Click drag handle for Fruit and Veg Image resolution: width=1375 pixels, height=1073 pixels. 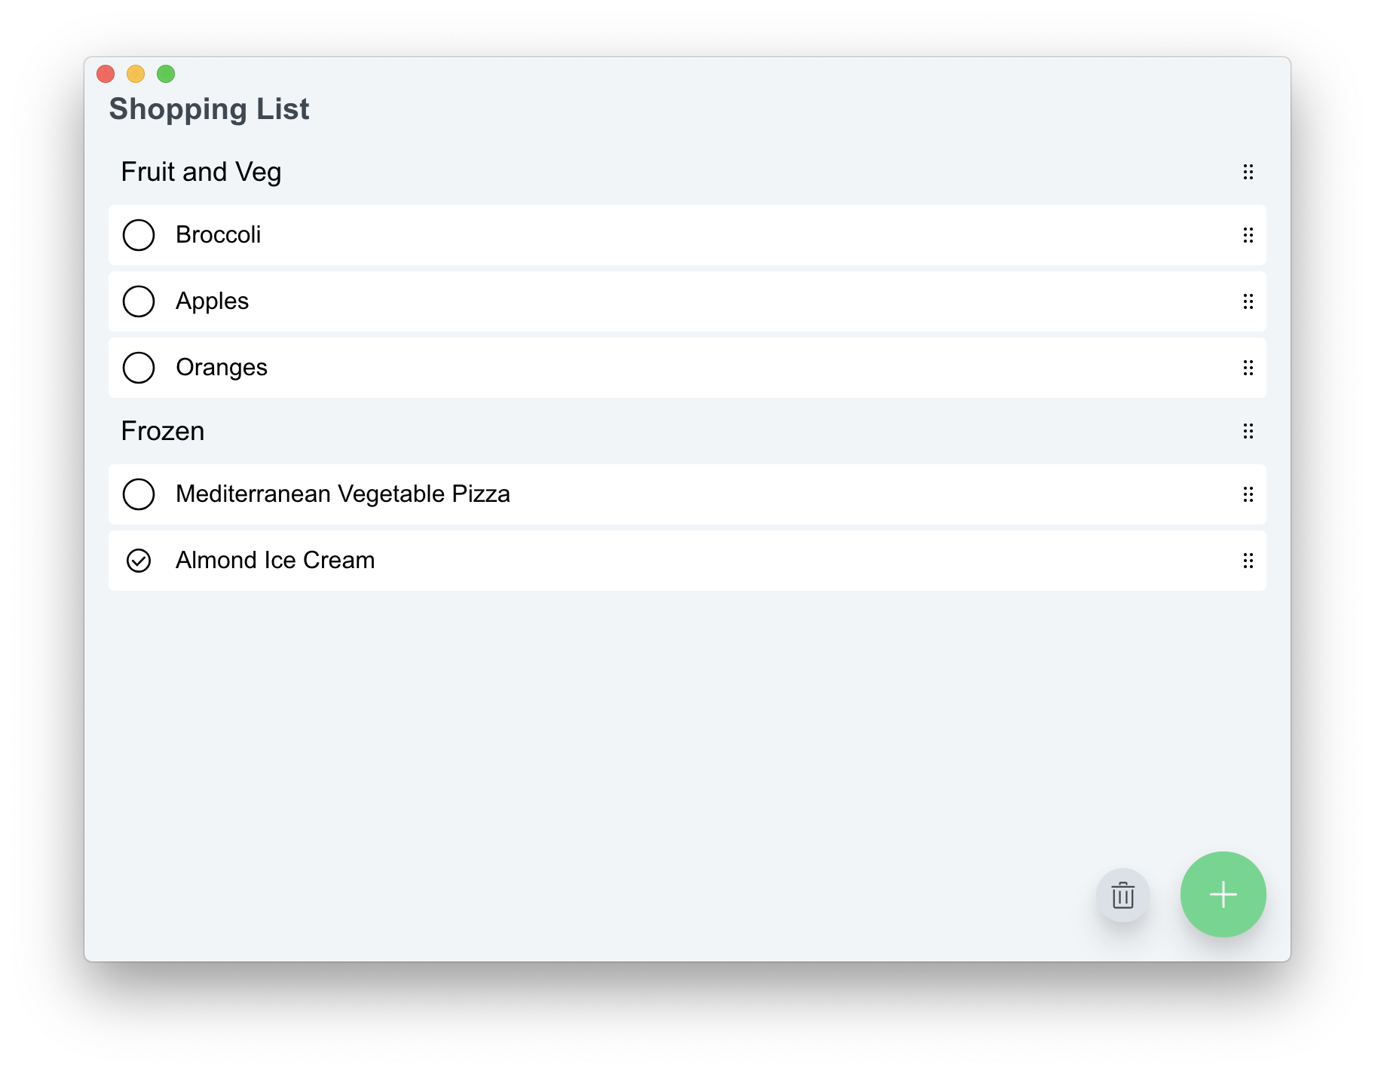click(x=1248, y=172)
